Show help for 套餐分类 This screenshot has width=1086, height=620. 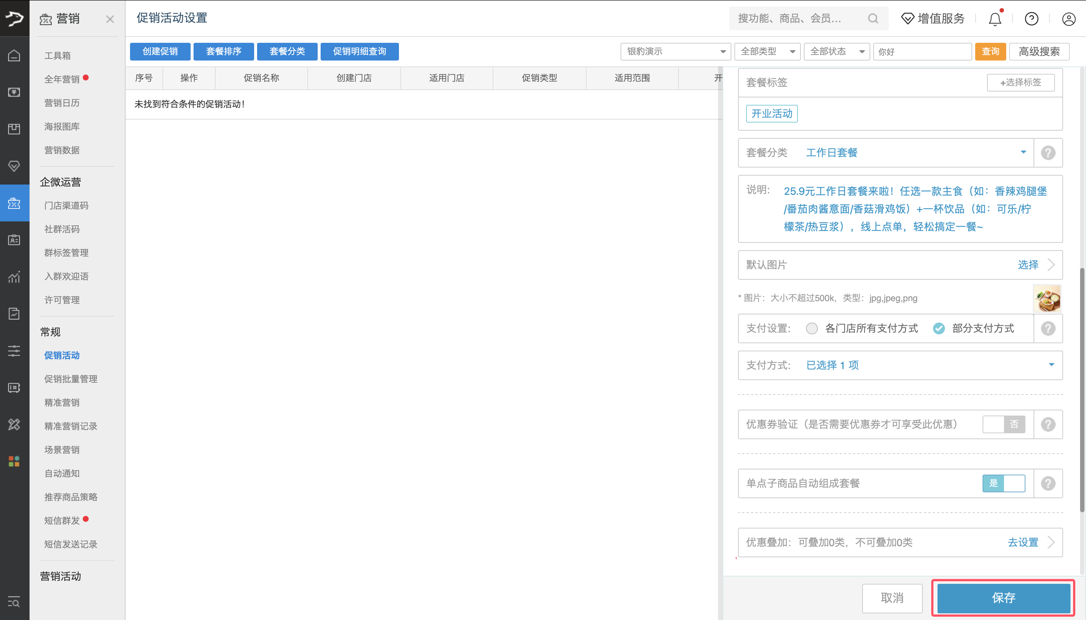click(1048, 153)
